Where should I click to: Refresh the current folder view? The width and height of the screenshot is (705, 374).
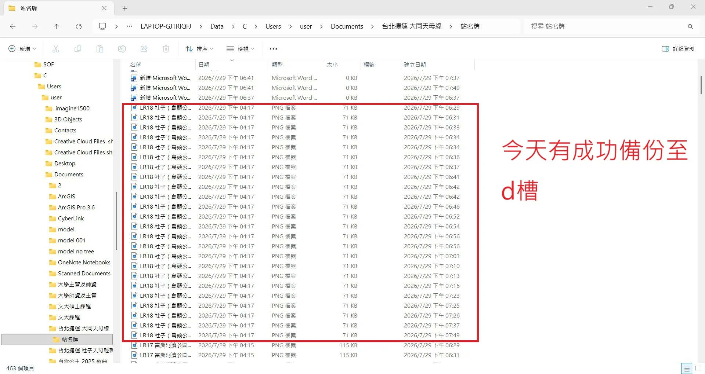pyautogui.click(x=79, y=26)
